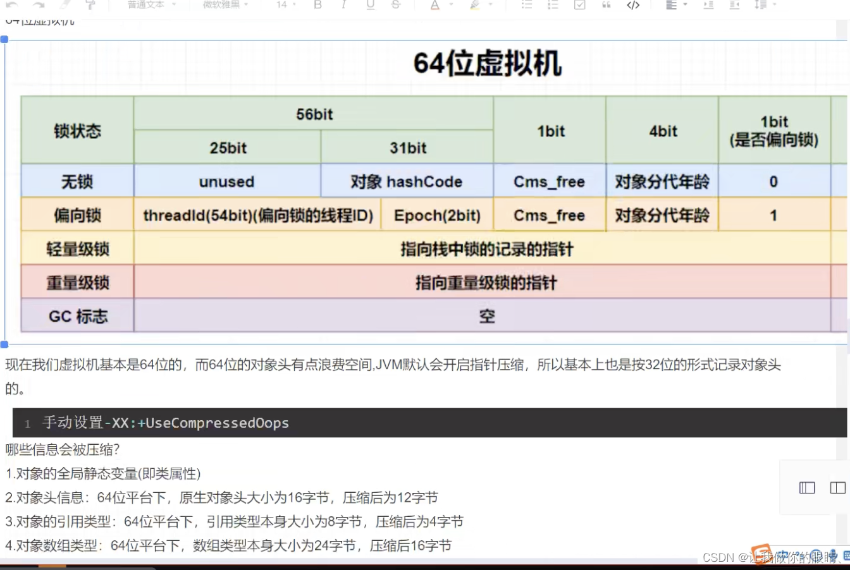Click the Epoch(2bit) cell
850x570 pixels.
click(x=437, y=215)
